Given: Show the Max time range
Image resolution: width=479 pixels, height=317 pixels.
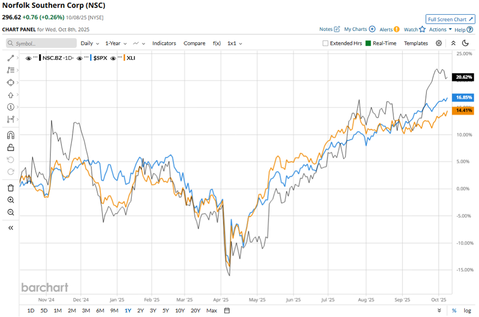Looking at the screenshot, I should pos(211,310).
